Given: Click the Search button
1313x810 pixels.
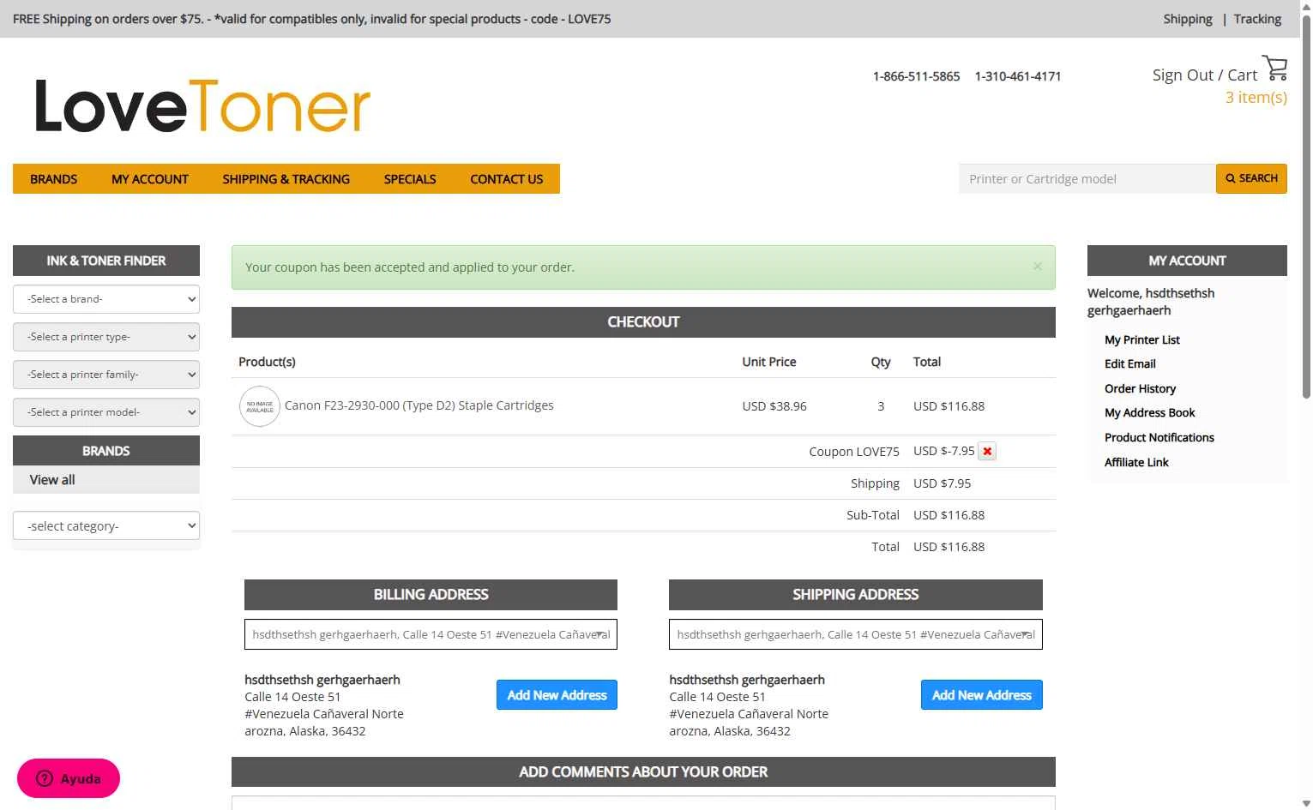Looking at the screenshot, I should (x=1251, y=178).
